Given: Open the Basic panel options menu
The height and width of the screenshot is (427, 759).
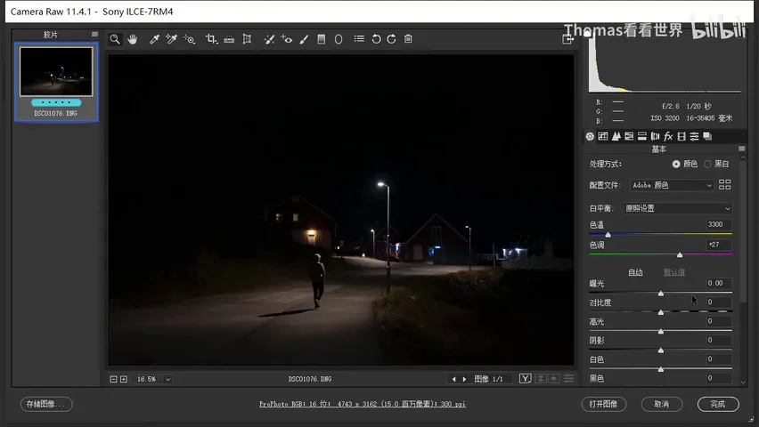Looking at the screenshot, I should (741, 149).
